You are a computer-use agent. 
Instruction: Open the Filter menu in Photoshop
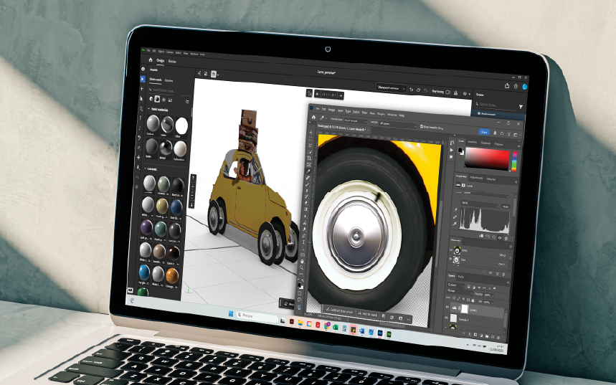point(364,113)
